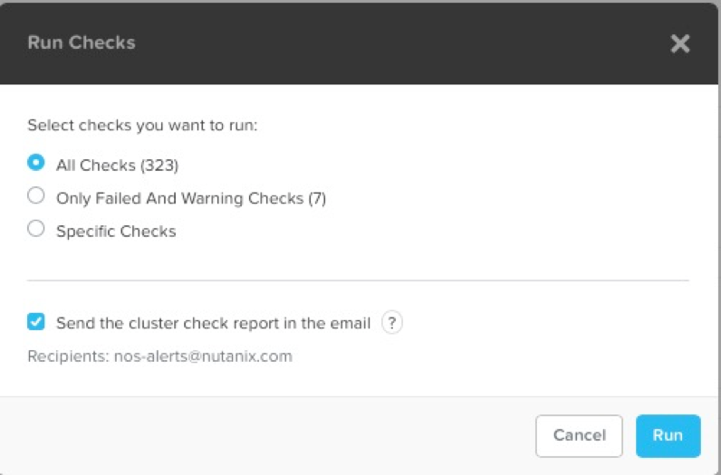
Task: Click the grey footer area beside Cancel
Action: [x=266, y=435]
